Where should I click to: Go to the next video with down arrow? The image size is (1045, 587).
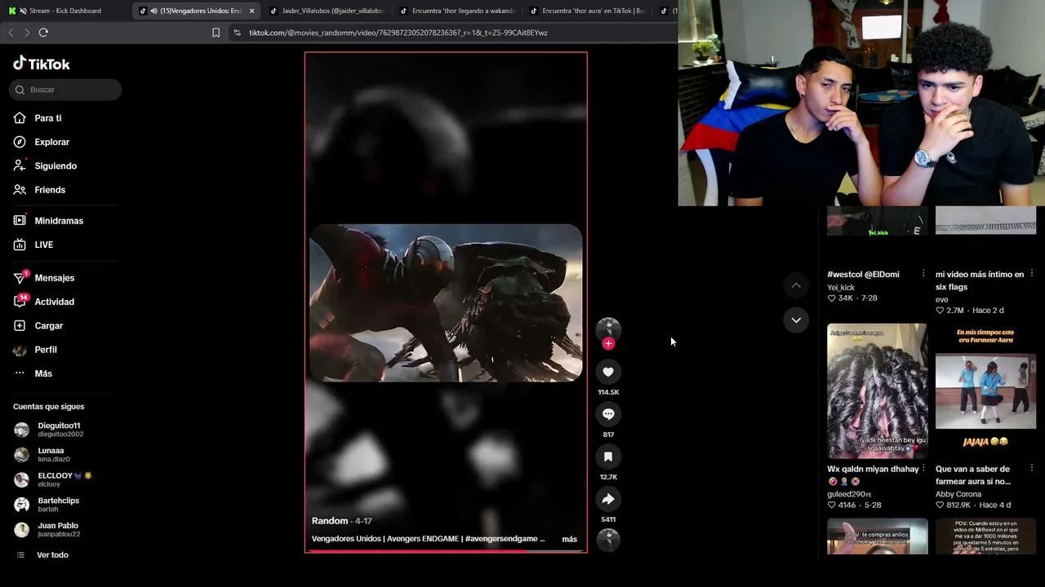796,320
